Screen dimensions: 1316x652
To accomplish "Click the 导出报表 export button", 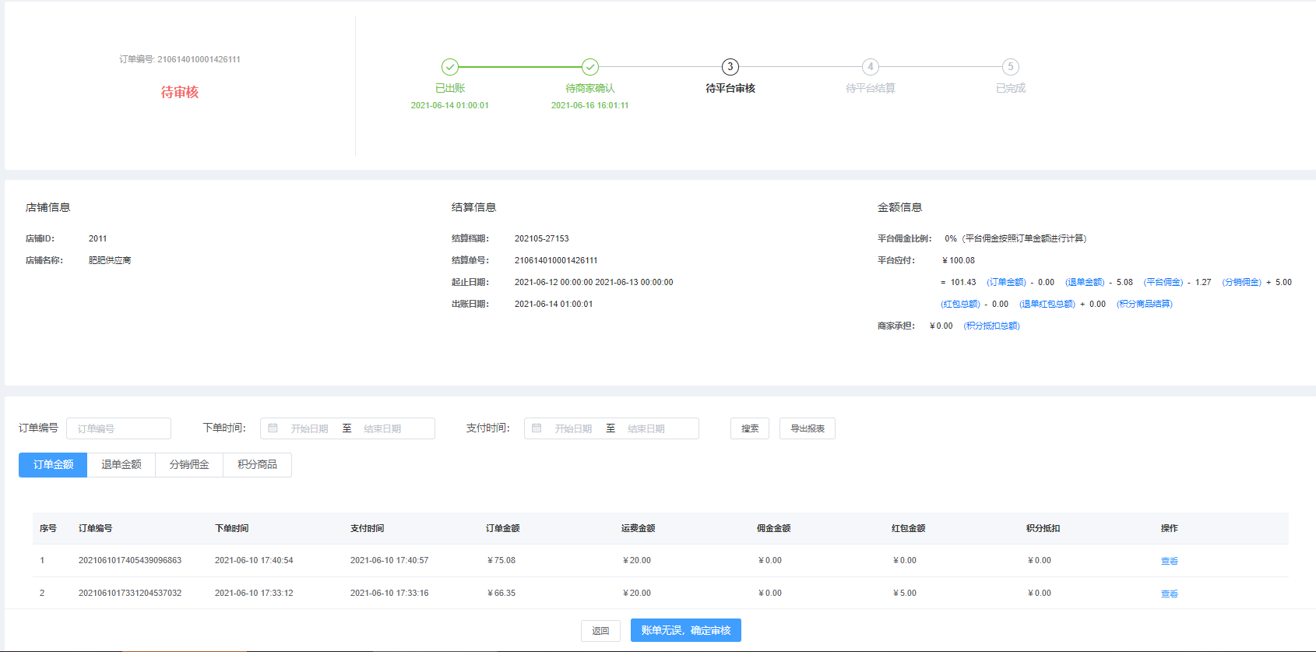I will point(807,428).
